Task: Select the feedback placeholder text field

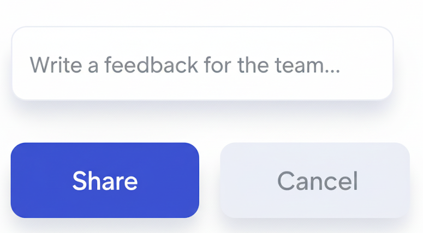Action: (x=202, y=64)
